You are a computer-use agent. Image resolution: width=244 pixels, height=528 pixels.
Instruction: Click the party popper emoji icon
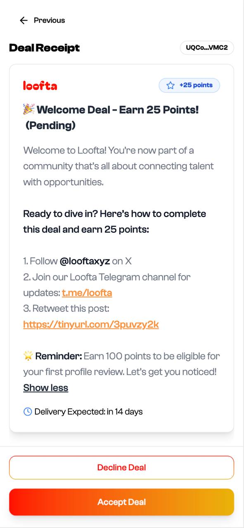pyautogui.click(x=28, y=110)
